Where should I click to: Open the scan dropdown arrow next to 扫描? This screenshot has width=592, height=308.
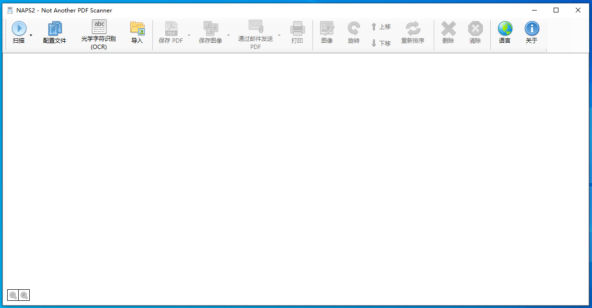pyautogui.click(x=31, y=35)
